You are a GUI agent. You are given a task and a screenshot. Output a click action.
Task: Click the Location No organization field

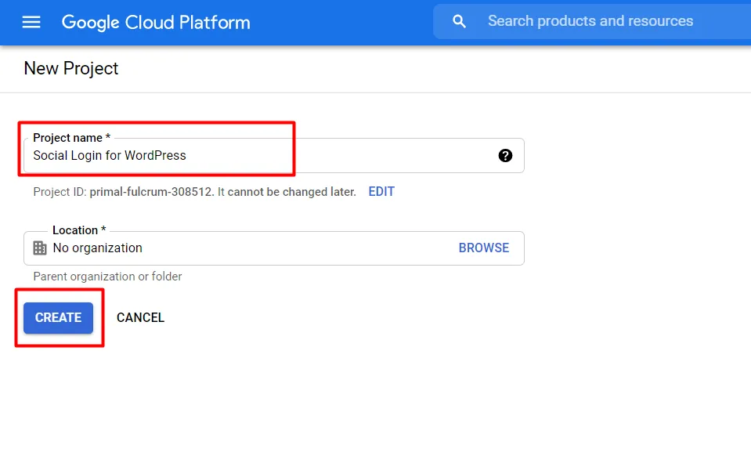click(274, 248)
